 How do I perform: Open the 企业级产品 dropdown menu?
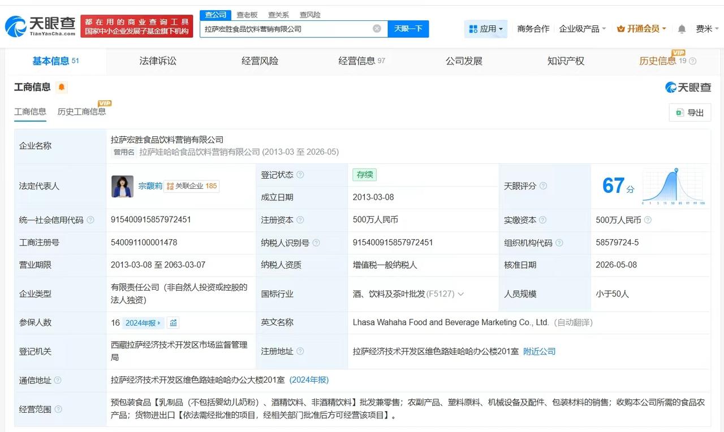(x=583, y=29)
